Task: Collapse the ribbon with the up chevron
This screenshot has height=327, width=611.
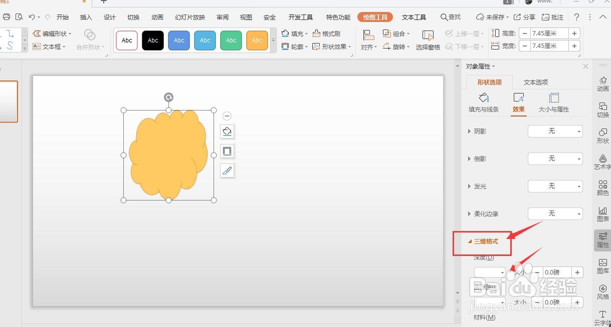Action: pyautogui.click(x=603, y=17)
